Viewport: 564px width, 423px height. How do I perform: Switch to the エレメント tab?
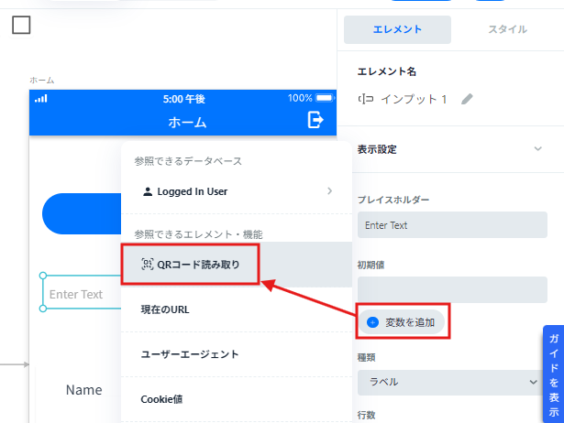(x=397, y=29)
